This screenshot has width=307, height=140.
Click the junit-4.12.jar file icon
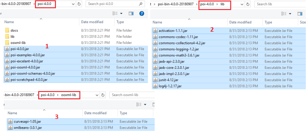[155, 80]
